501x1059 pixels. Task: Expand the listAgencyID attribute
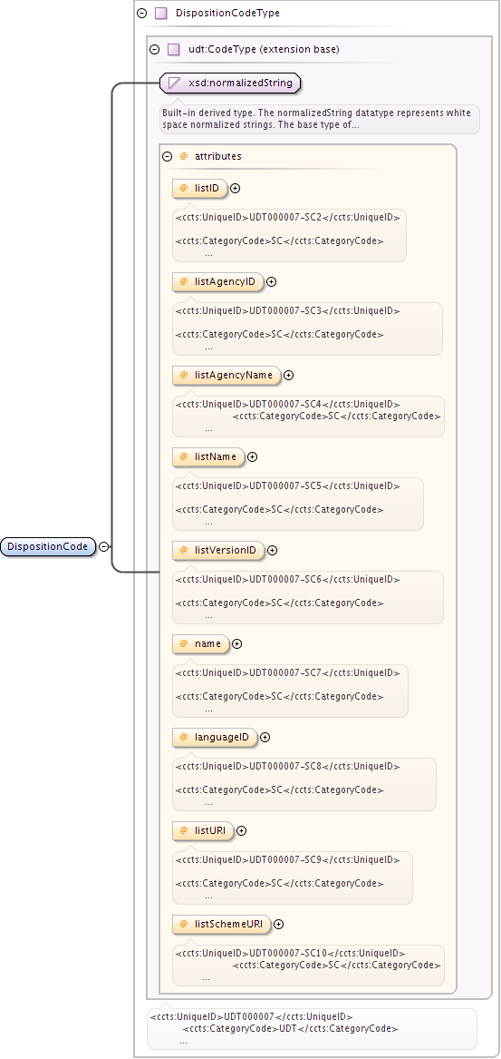click(x=271, y=282)
